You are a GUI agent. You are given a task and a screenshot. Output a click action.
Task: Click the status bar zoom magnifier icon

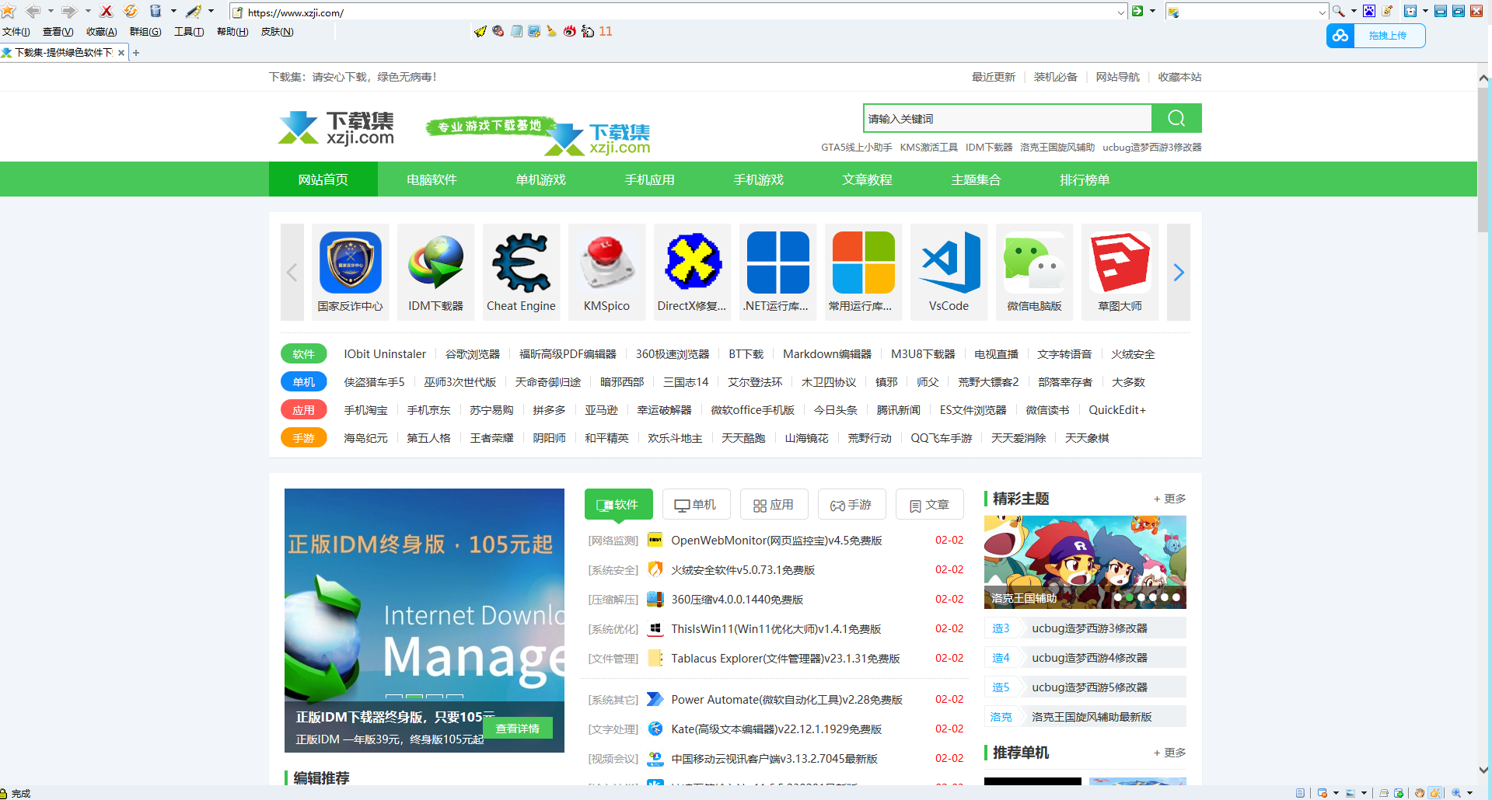[1456, 793]
